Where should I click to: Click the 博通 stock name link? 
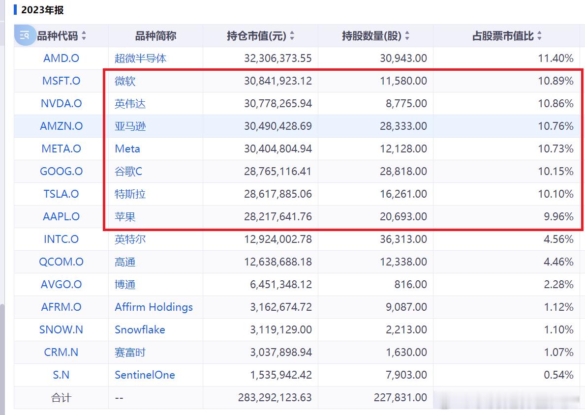pos(125,285)
